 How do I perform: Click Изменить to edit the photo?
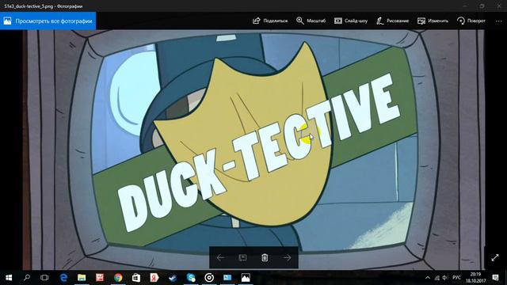(433, 21)
